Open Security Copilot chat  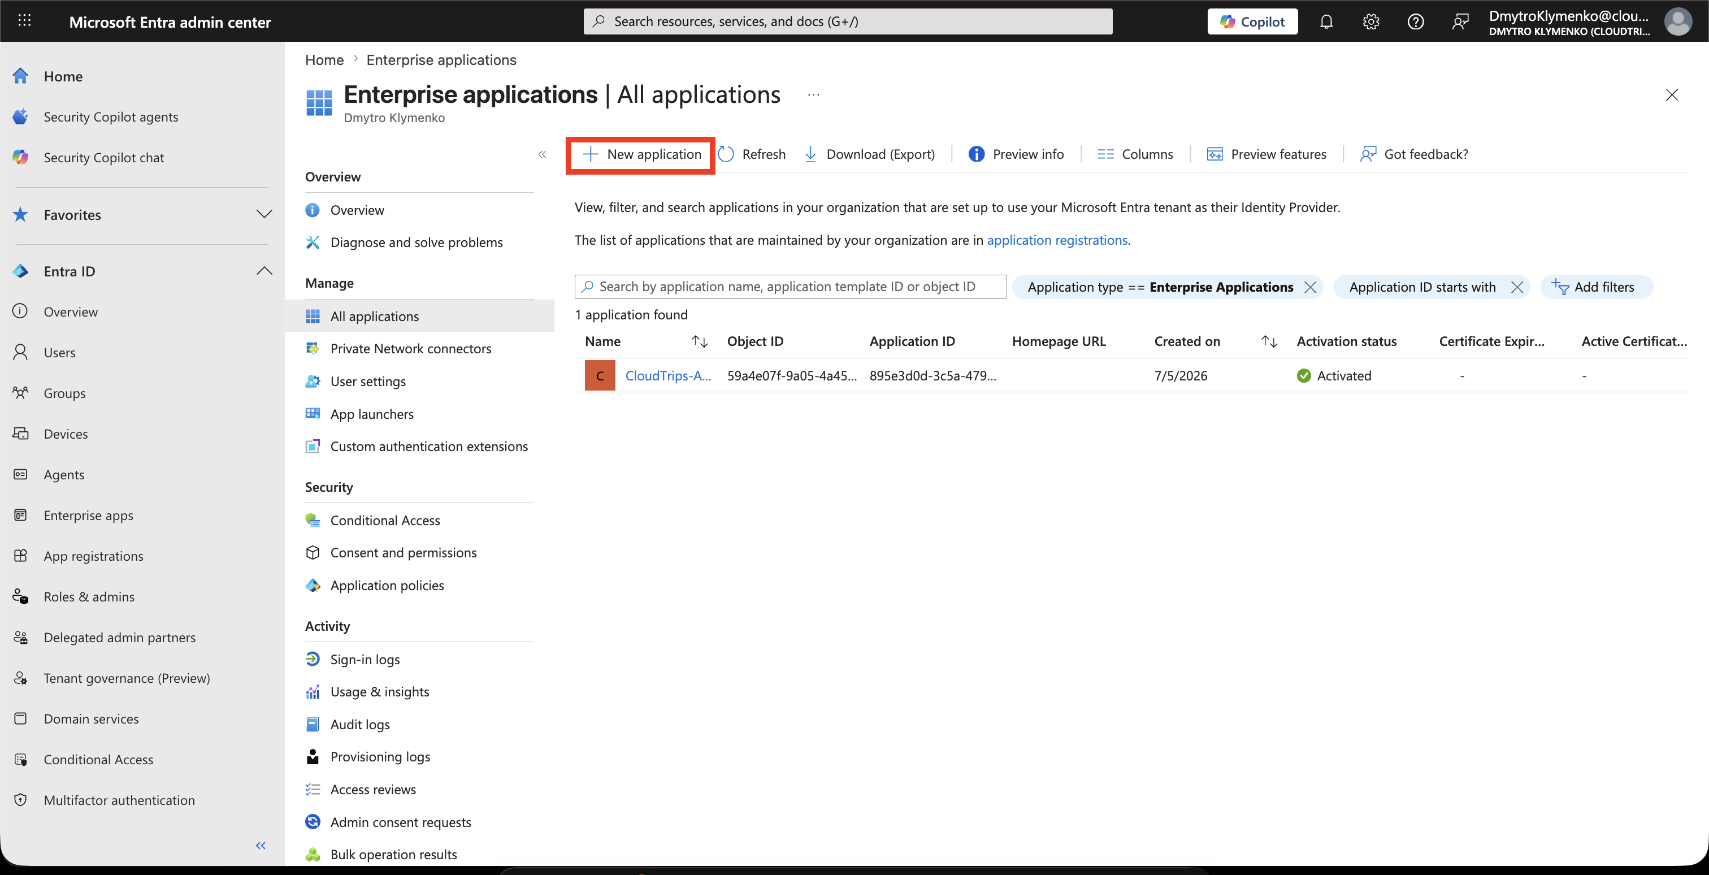click(x=103, y=157)
